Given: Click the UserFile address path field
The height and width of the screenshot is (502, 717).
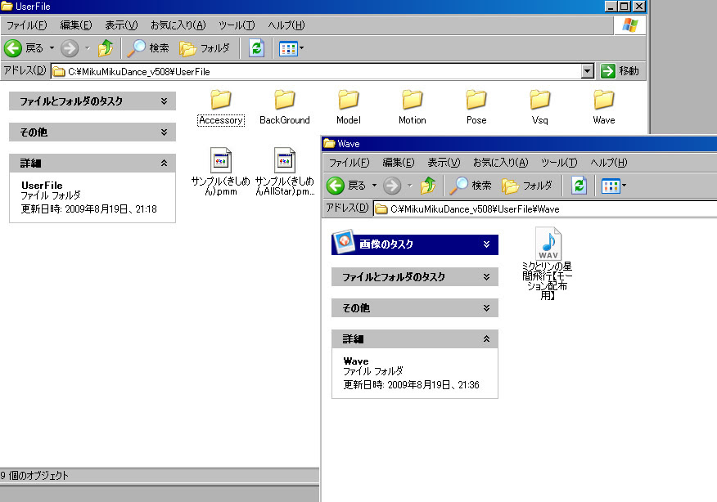Looking at the screenshot, I should (316, 71).
